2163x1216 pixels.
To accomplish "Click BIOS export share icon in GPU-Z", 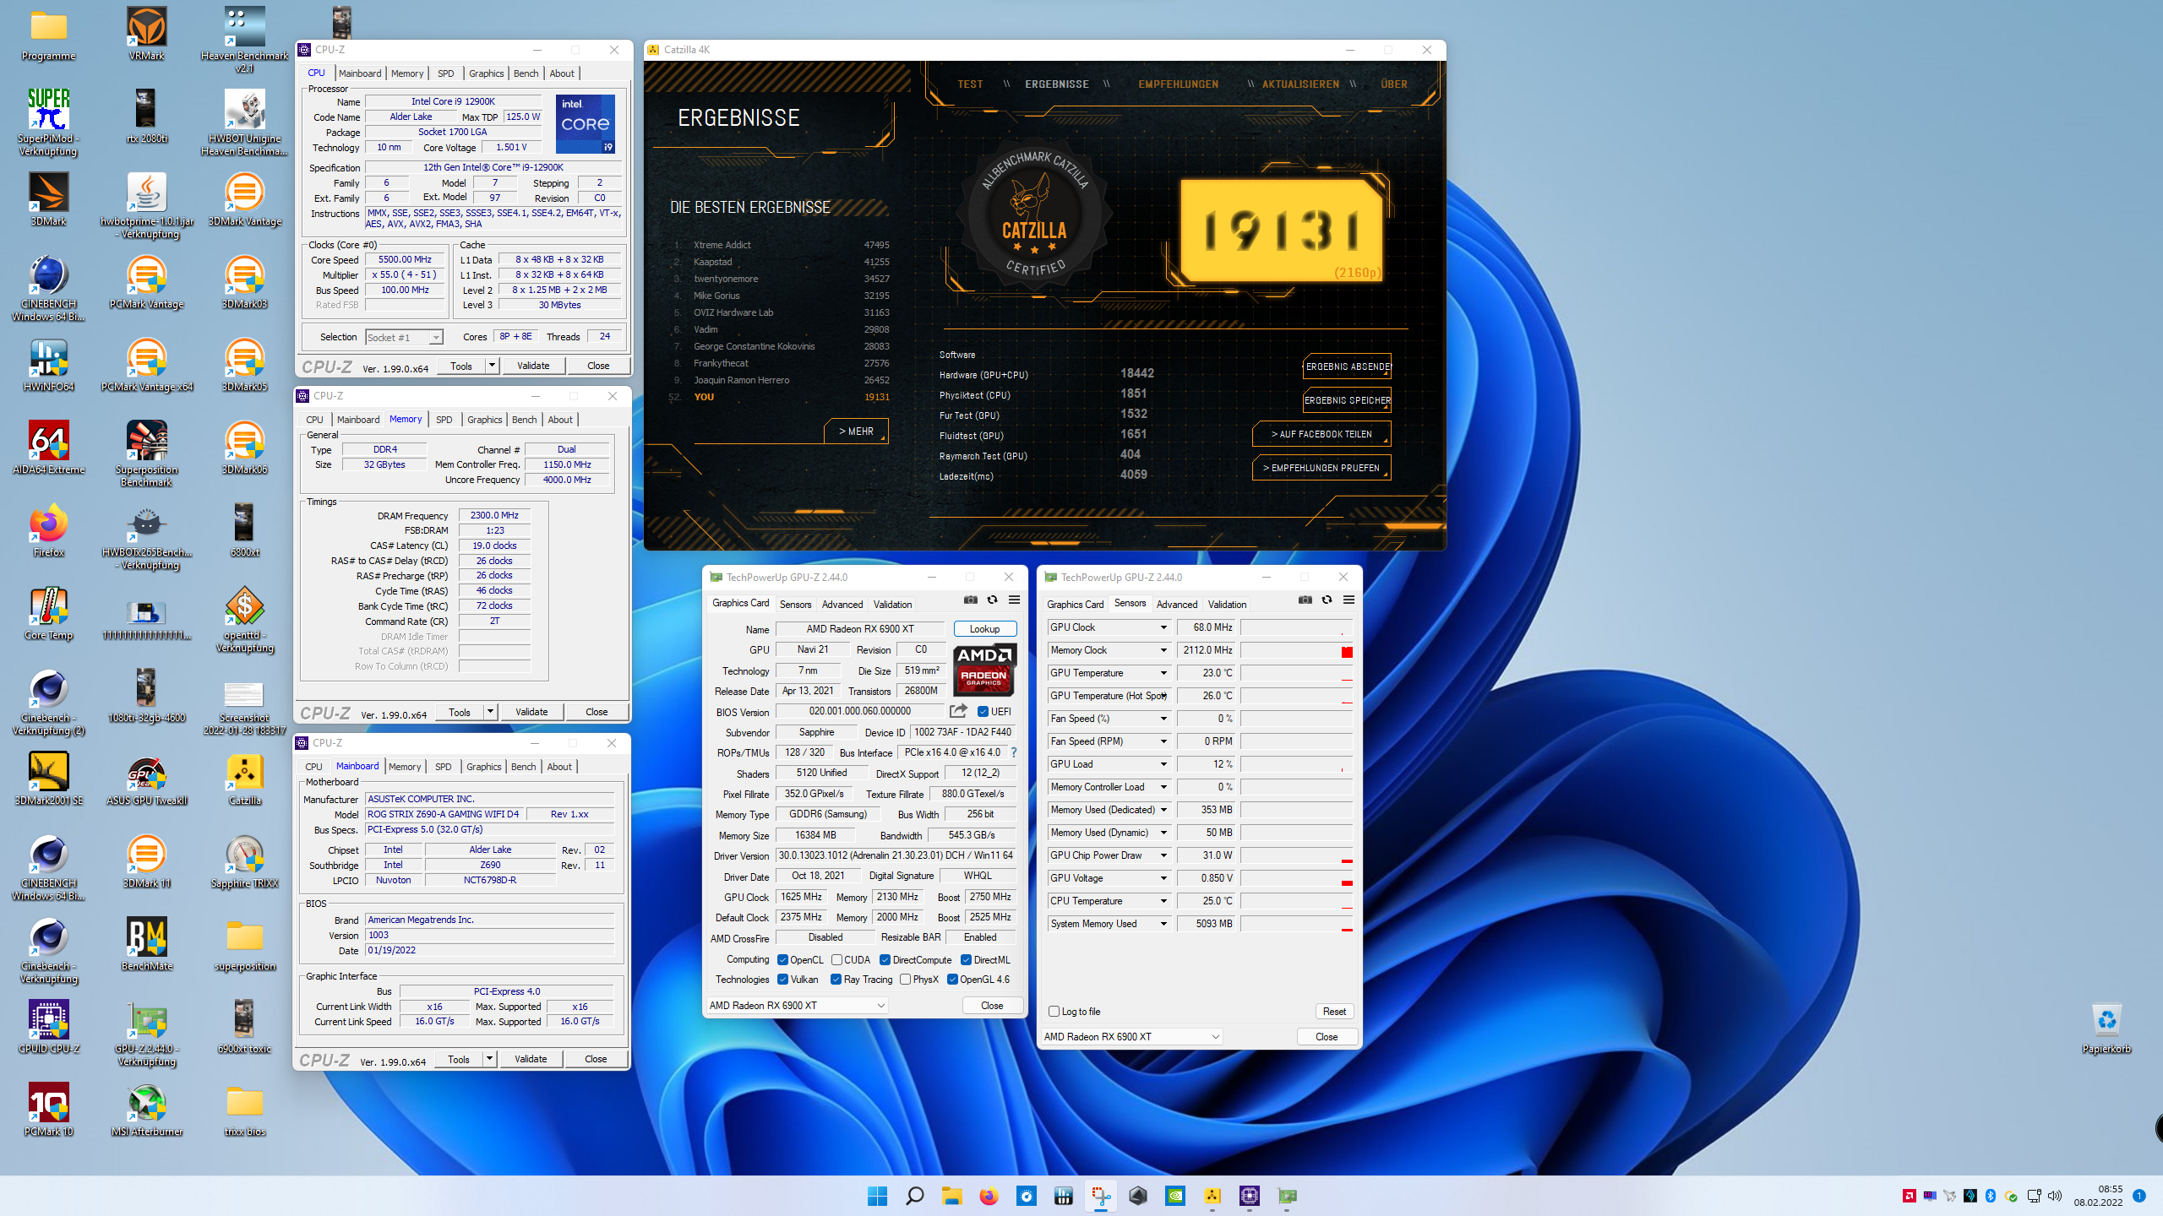I will pyautogui.click(x=958, y=711).
